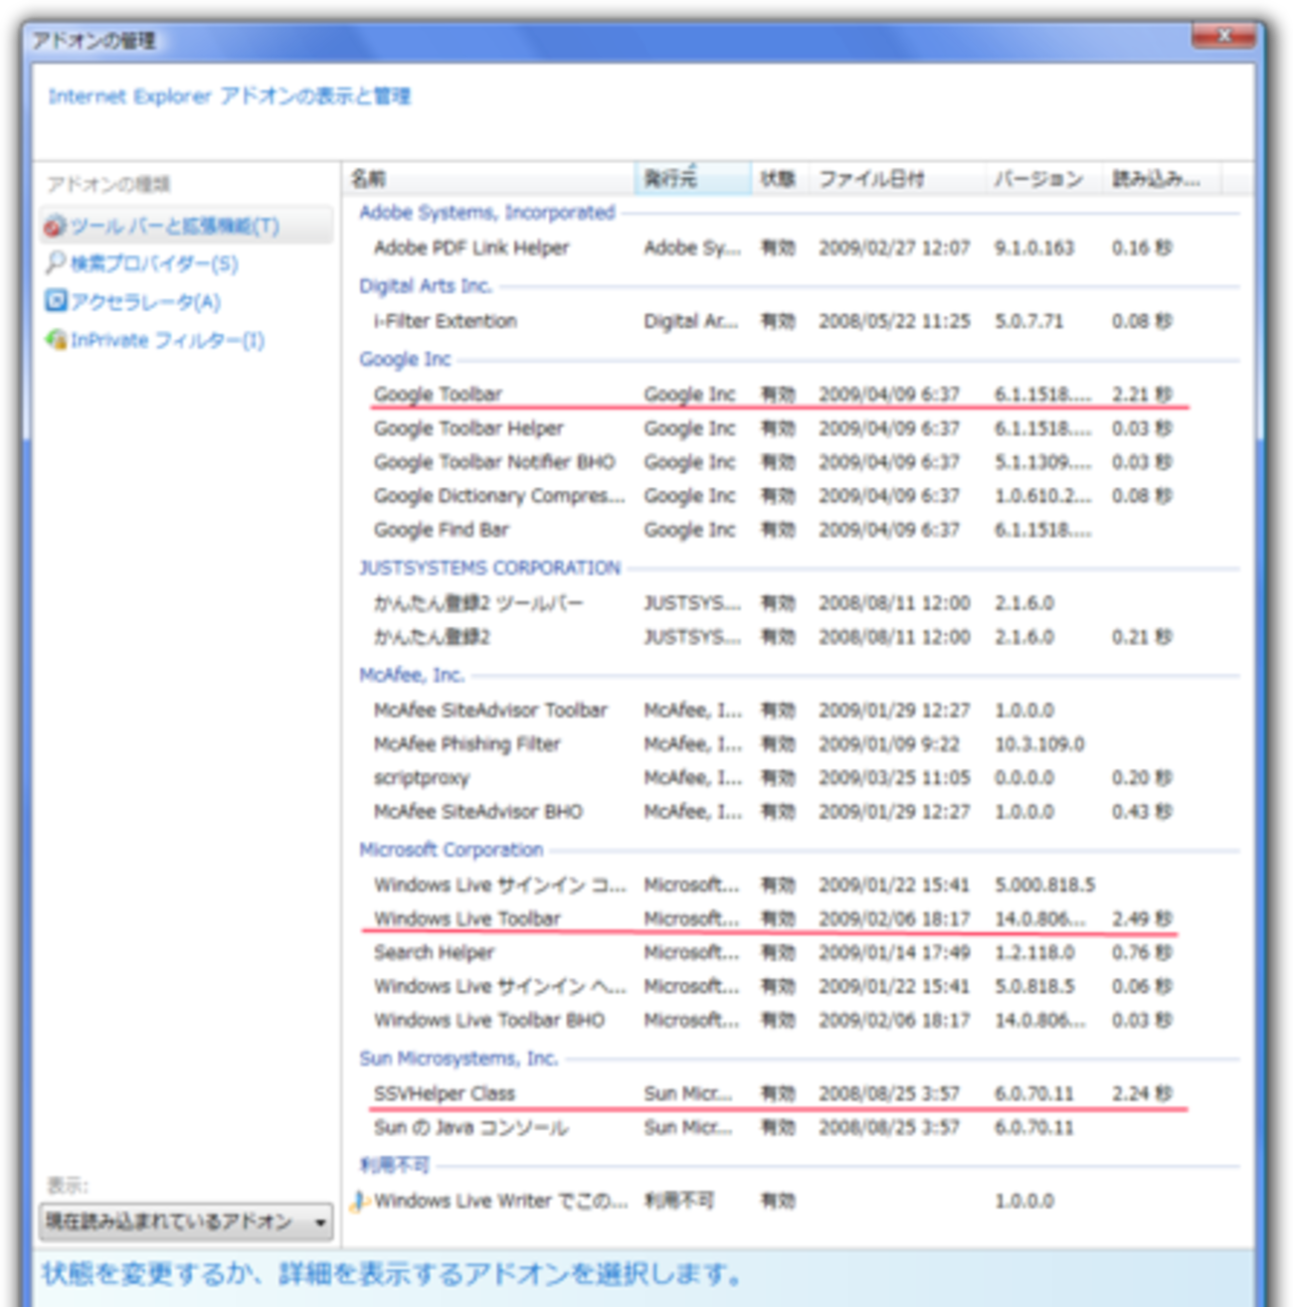Select the Toolbars and Extensions icon
The width and height of the screenshot is (1293, 1307).
pos(55,226)
